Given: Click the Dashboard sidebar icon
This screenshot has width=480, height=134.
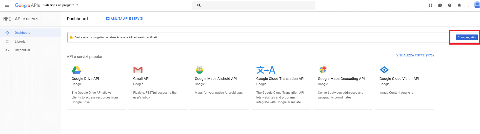Looking at the screenshot, I should pos(7,33).
